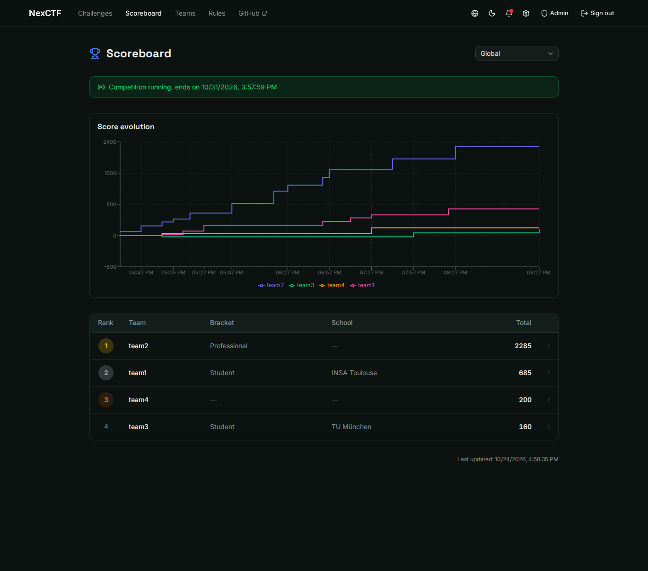The image size is (648, 571).
Task: Open the Global bracket dropdown
Action: (517, 53)
